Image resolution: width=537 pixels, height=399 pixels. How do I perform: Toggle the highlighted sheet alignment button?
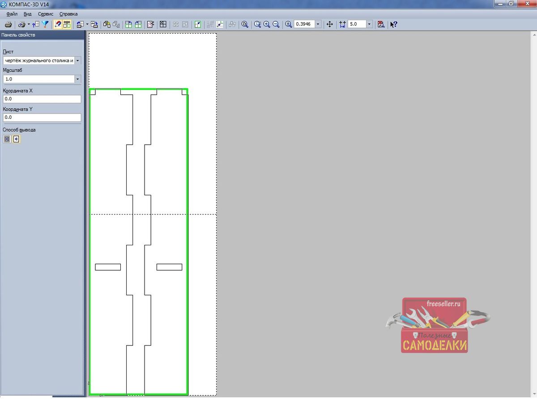tap(67, 25)
